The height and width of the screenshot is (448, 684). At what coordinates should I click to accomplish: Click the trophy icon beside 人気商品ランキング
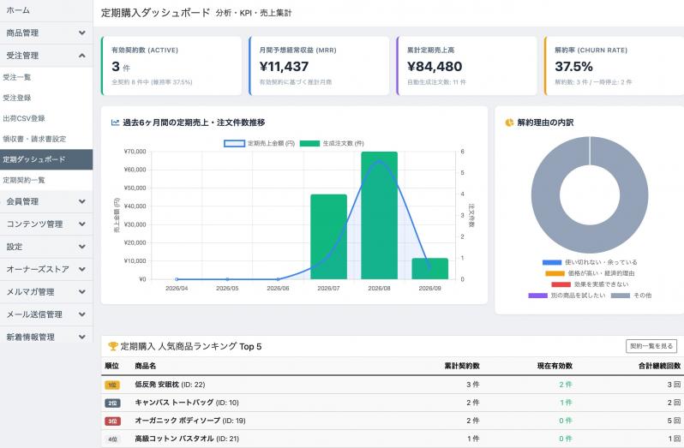pyautogui.click(x=113, y=346)
